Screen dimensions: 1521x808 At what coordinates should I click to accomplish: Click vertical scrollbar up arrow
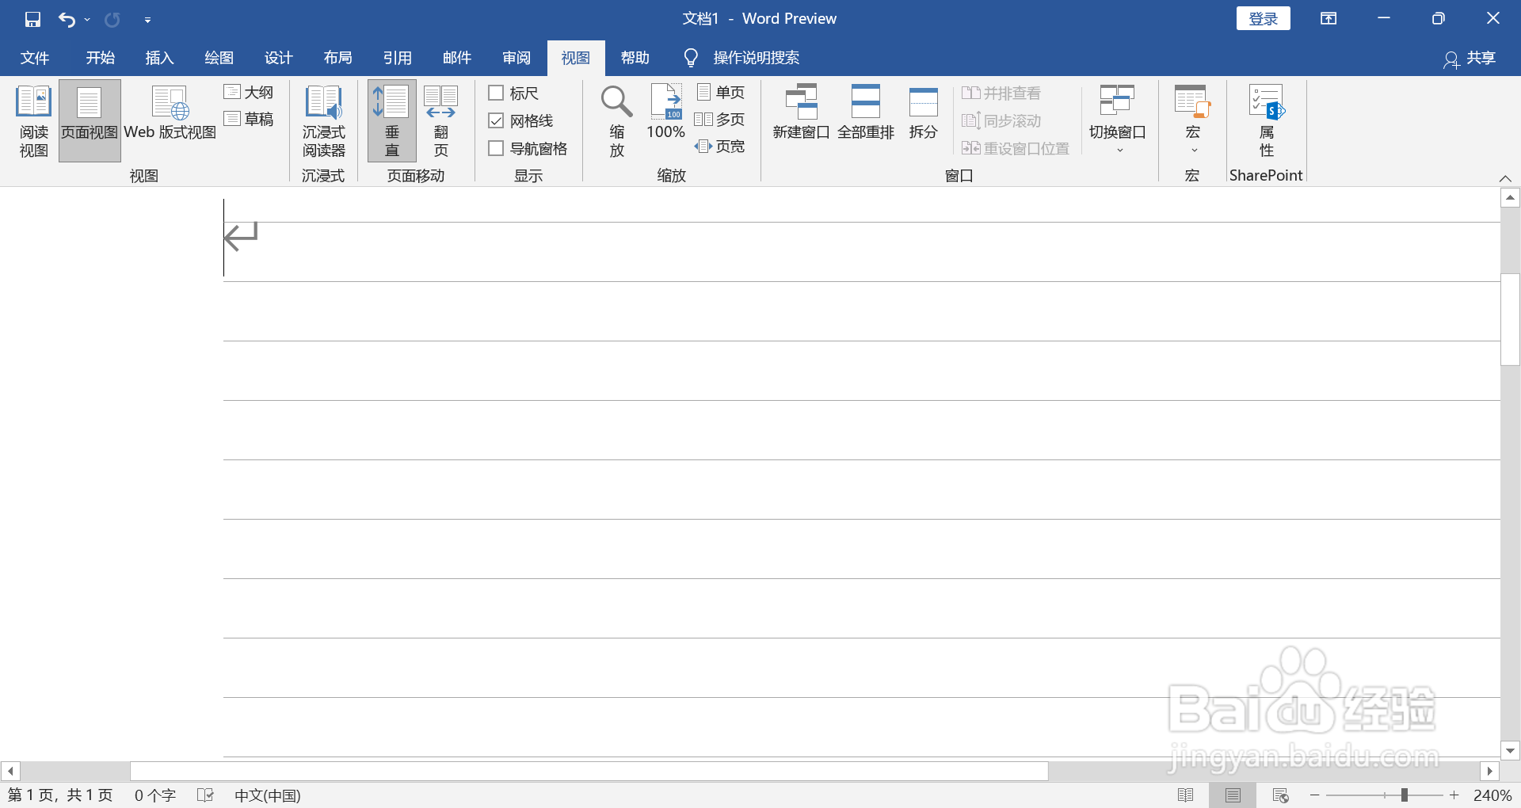coord(1510,197)
